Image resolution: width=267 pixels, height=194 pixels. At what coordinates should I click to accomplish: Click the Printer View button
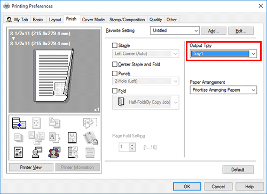click(31, 167)
